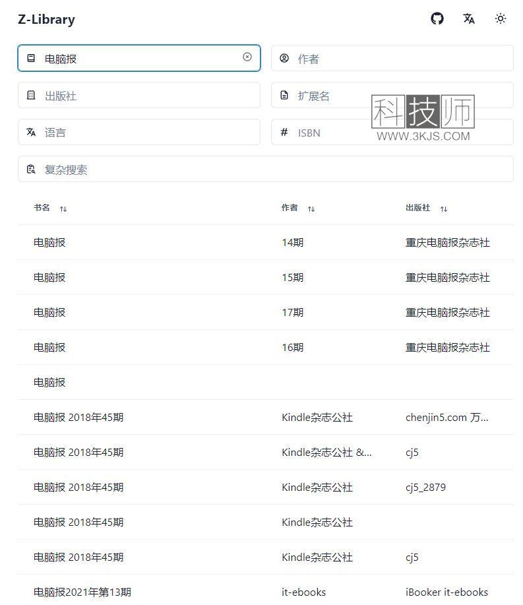Open 电脑报2021年第13期 row
The width and height of the screenshot is (523, 605).
coord(266,590)
